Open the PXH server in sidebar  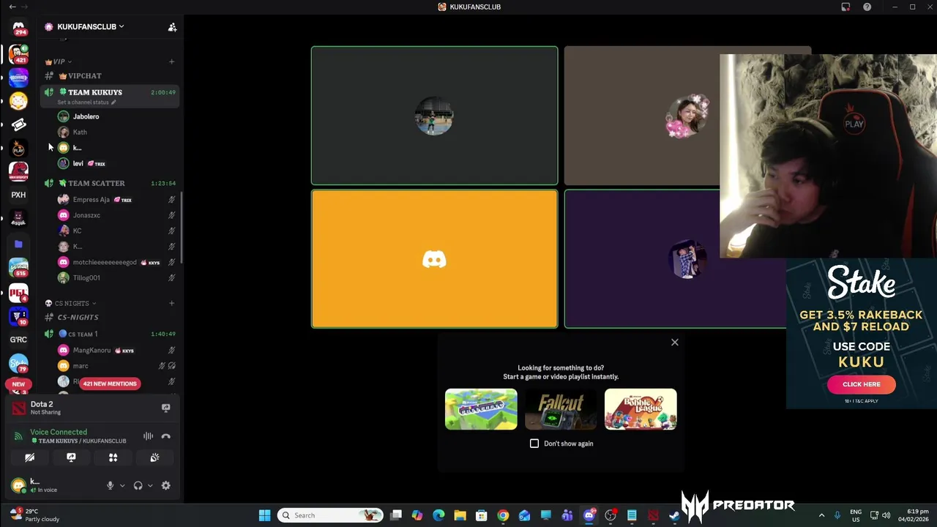pos(18,195)
